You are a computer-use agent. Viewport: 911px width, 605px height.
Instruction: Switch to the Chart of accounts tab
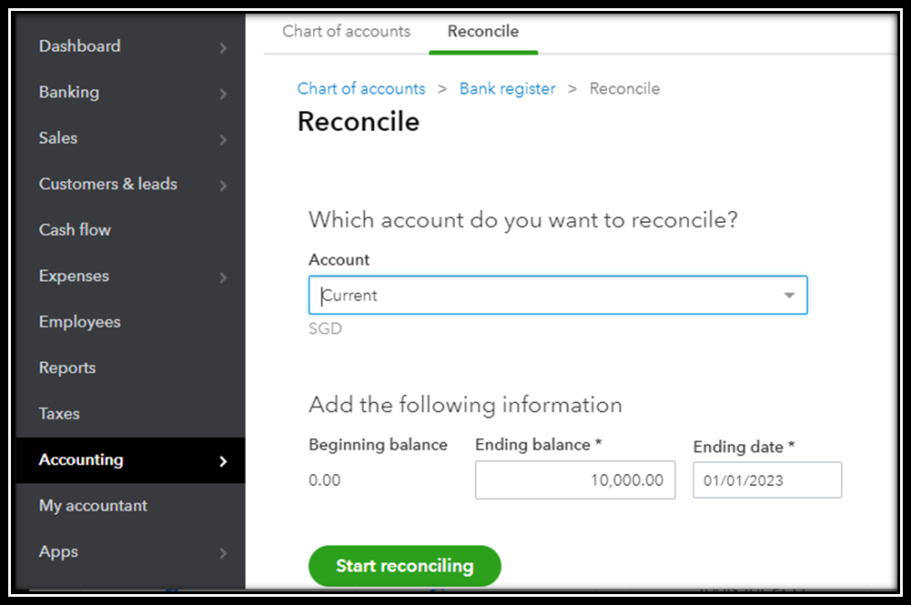[346, 31]
